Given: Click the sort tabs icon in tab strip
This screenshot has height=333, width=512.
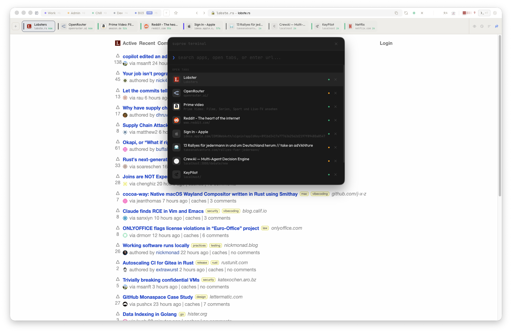Looking at the screenshot, I should pos(489,26).
